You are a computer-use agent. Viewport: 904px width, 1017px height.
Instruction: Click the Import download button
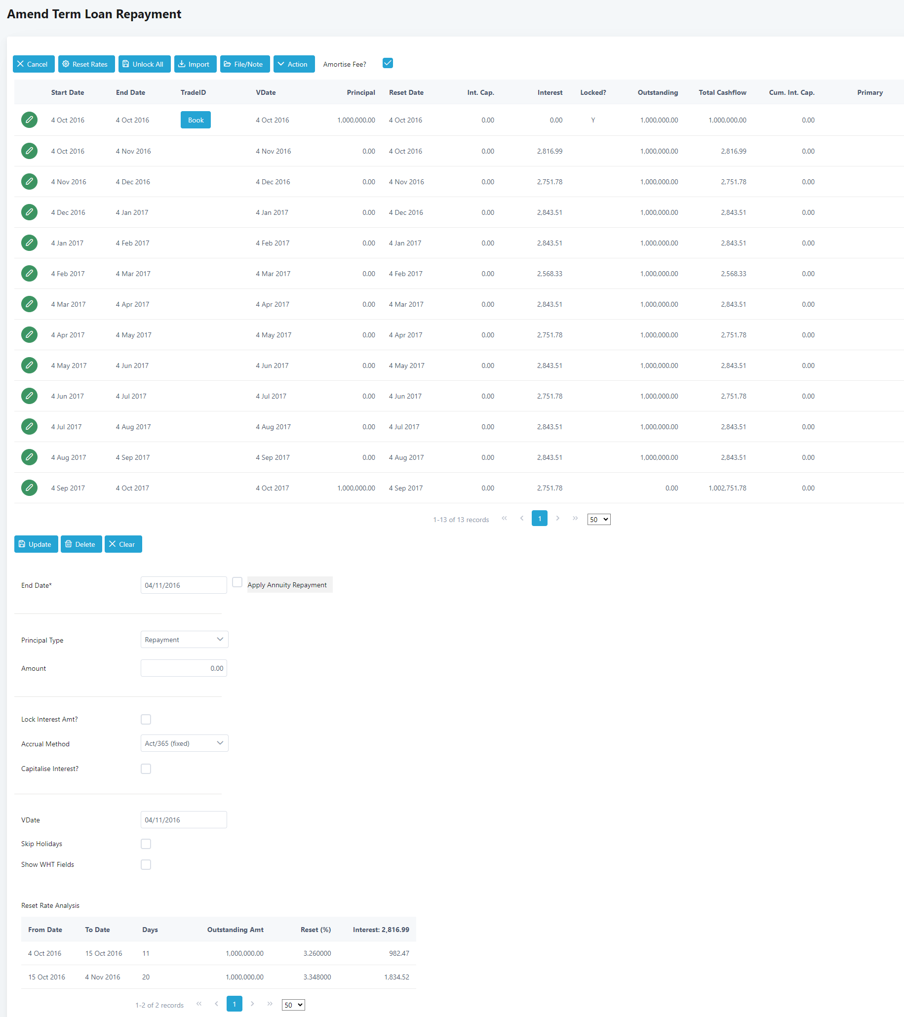[195, 64]
